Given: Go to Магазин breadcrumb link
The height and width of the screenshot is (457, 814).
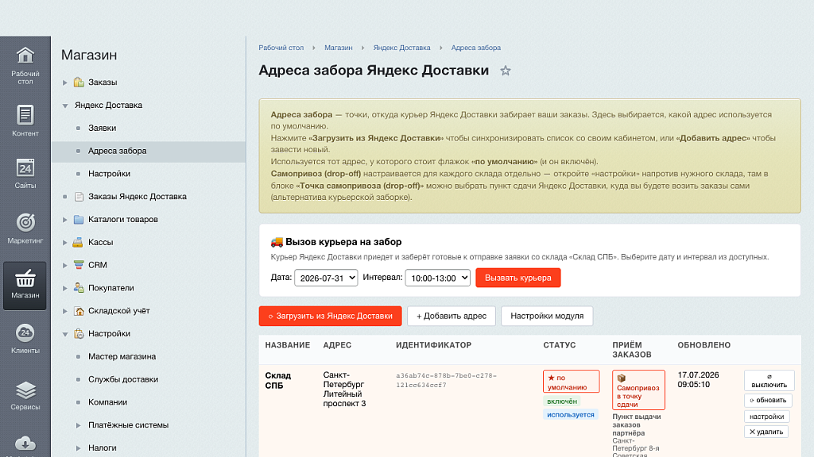Looking at the screenshot, I should [x=339, y=48].
